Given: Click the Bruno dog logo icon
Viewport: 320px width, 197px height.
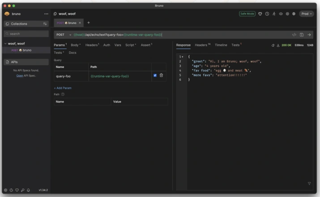Looking at the screenshot, I should [x=7, y=14].
